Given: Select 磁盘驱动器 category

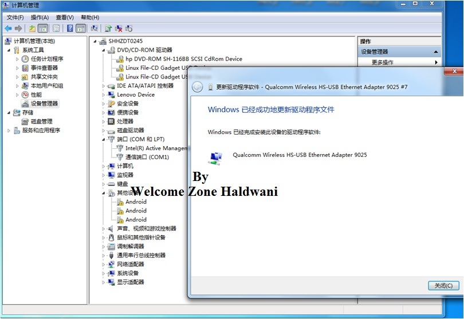Looking at the screenshot, I should (131, 130).
